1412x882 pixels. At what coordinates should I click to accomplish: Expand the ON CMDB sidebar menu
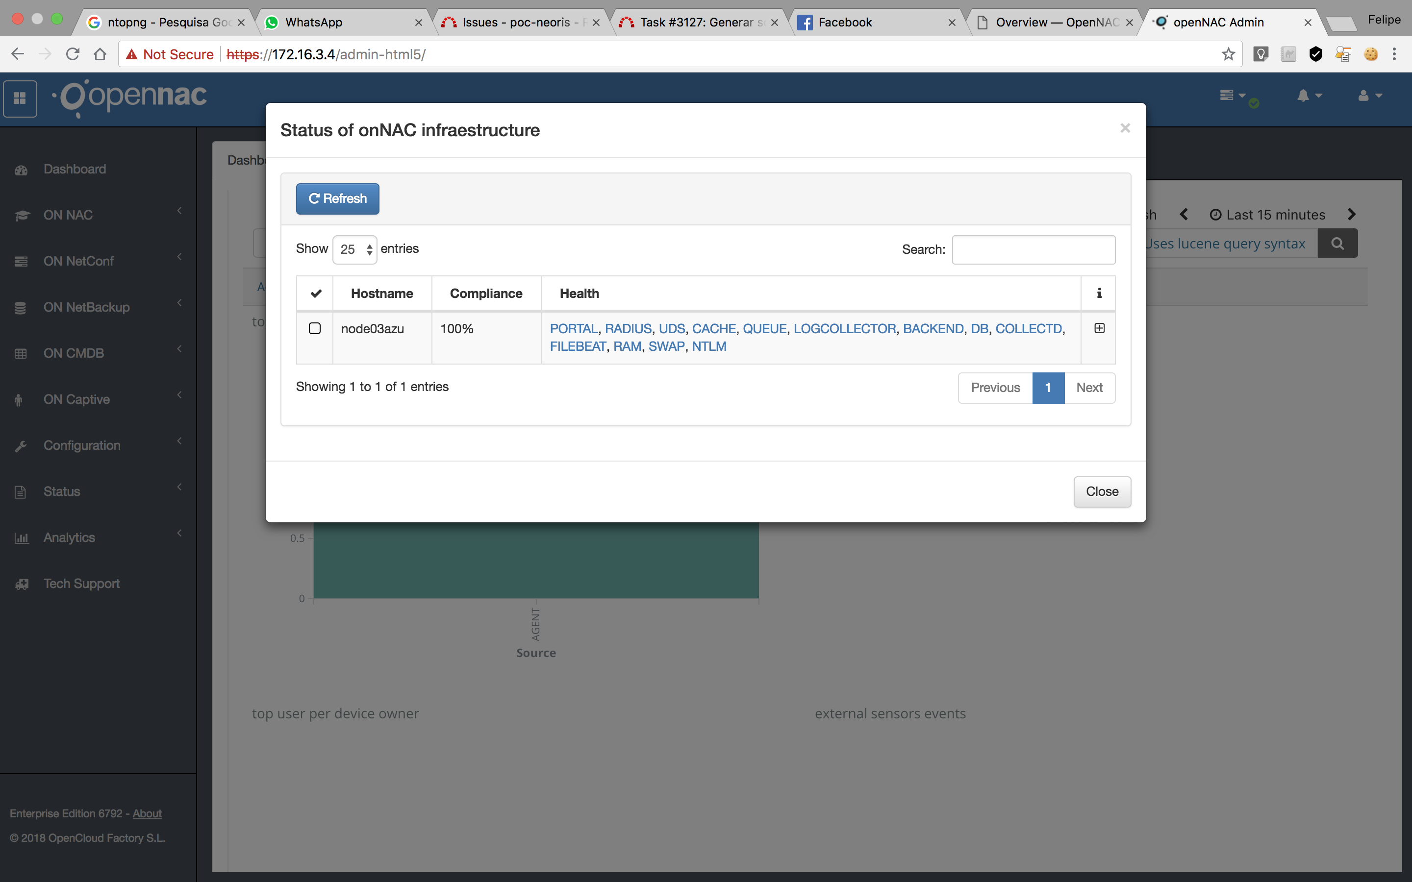click(x=98, y=353)
